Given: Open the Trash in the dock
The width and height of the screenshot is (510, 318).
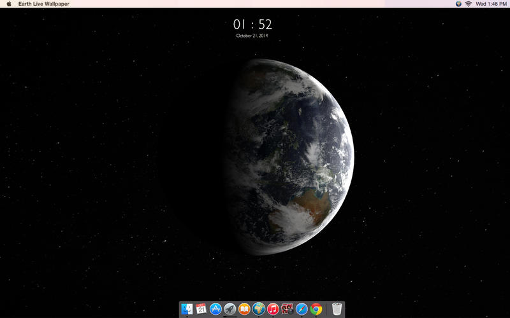Looking at the screenshot, I should pos(337,309).
